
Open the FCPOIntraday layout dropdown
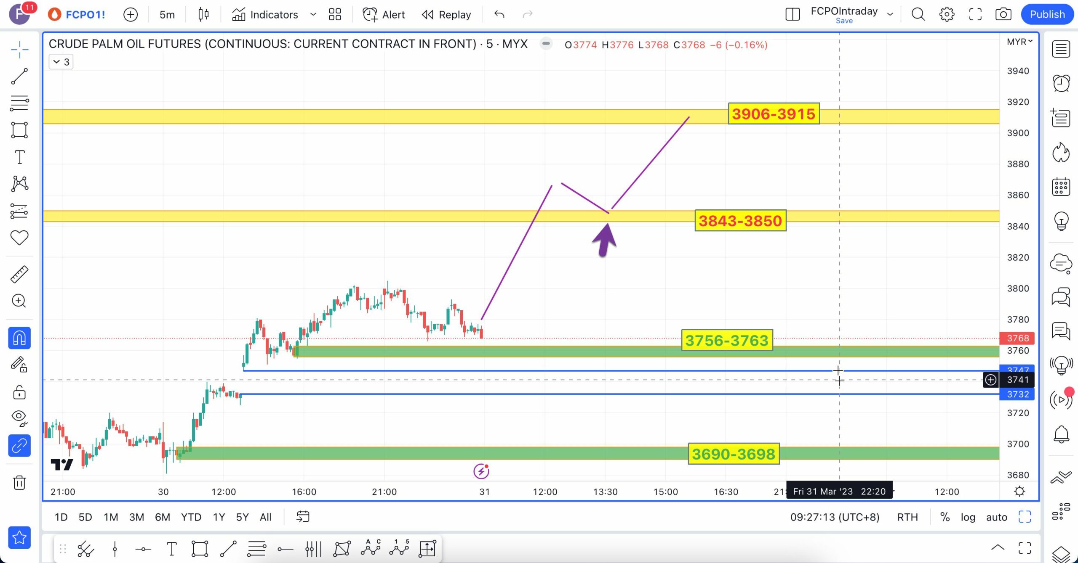tap(890, 15)
